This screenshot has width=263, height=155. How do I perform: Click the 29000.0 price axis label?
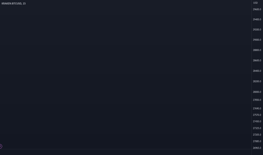click(x=257, y=40)
